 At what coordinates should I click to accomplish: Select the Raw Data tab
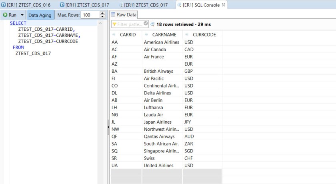point(124,15)
